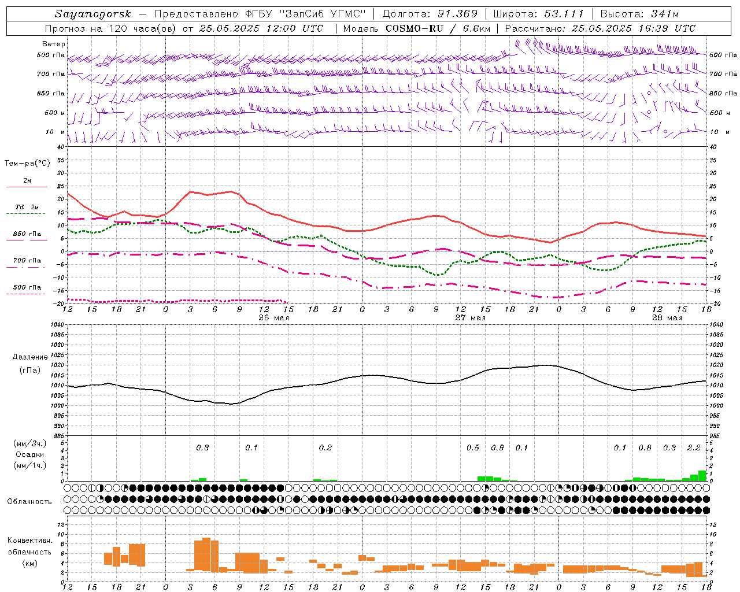Click the Осадки chart label
This screenshot has width=740, height=592.
pyautogui.click(x=29, y=454)
